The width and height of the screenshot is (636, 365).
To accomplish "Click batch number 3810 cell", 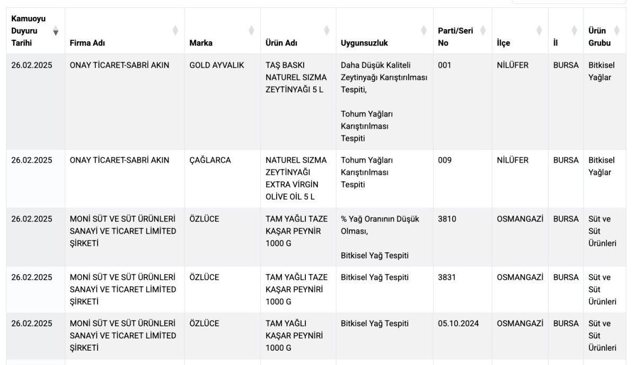I will tap(447, 219).
